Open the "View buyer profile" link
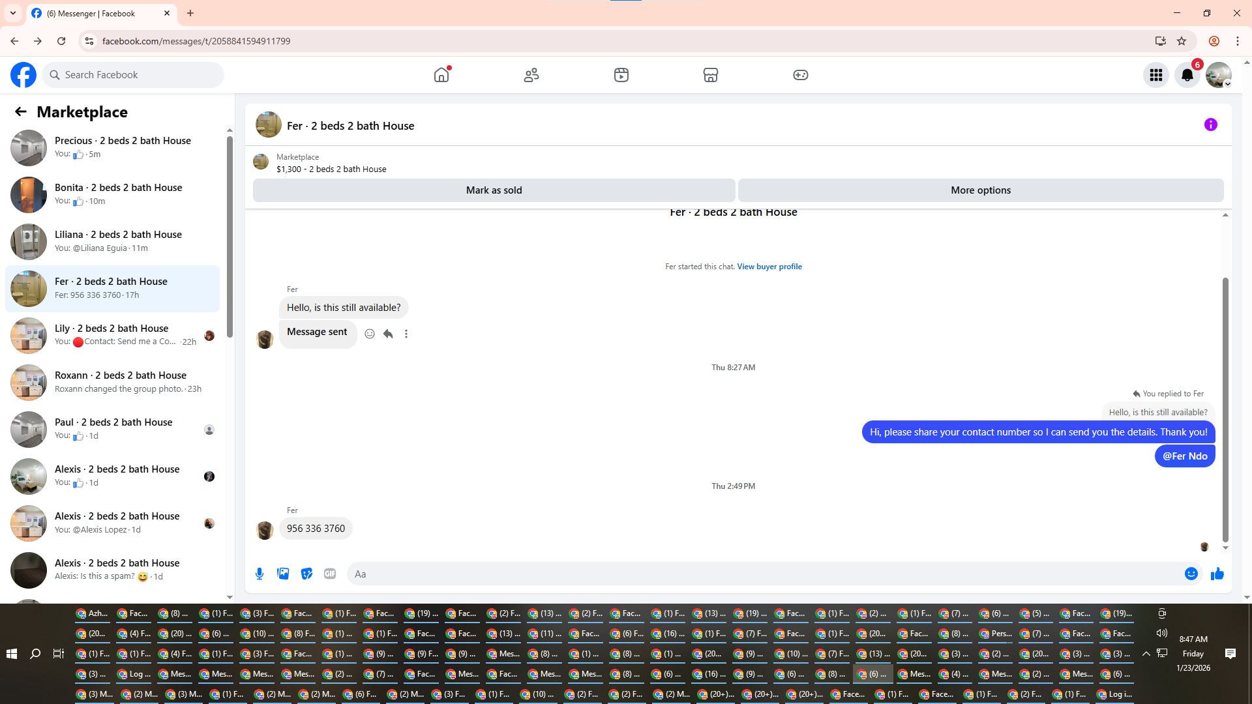1252x704 pixels. tap(769, 267)
